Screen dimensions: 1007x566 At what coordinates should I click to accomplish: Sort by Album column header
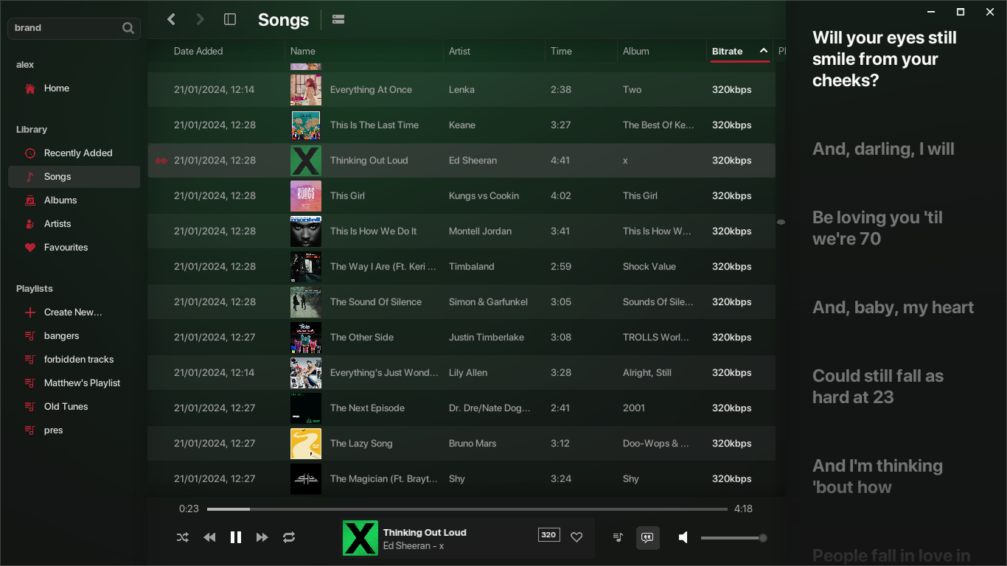(636, 51)
